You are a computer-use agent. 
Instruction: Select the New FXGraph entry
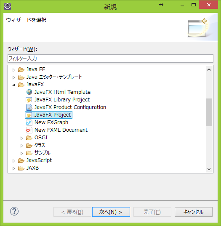tap(51, 122)
